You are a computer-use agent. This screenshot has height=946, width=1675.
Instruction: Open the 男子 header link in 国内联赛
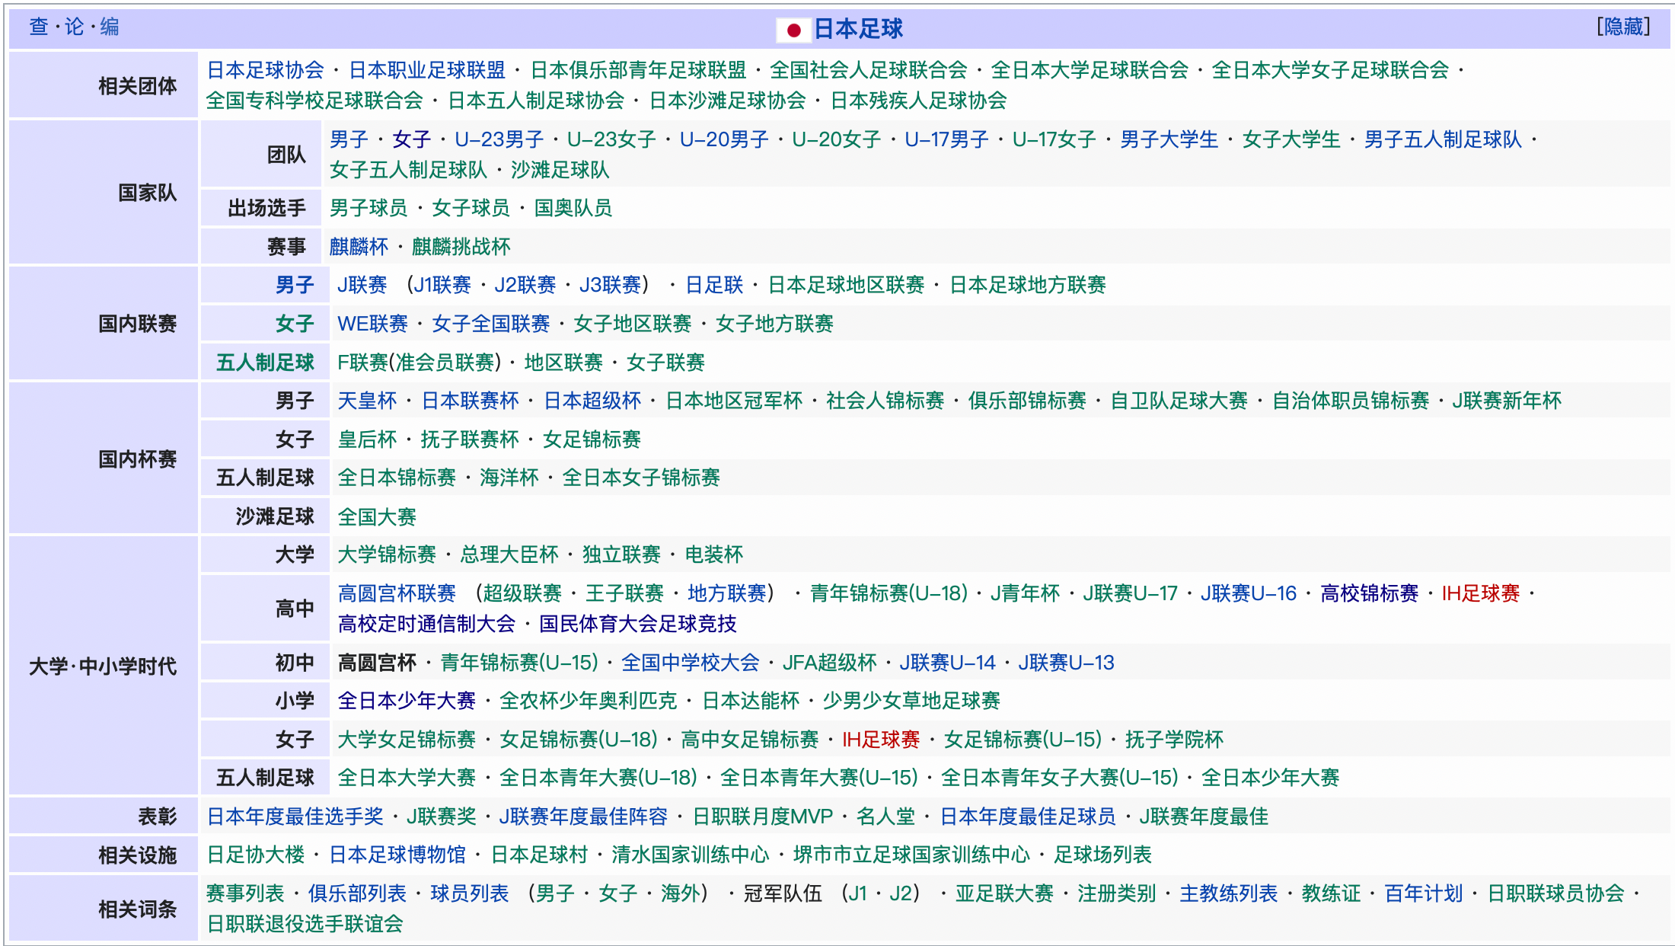point(295,285)
